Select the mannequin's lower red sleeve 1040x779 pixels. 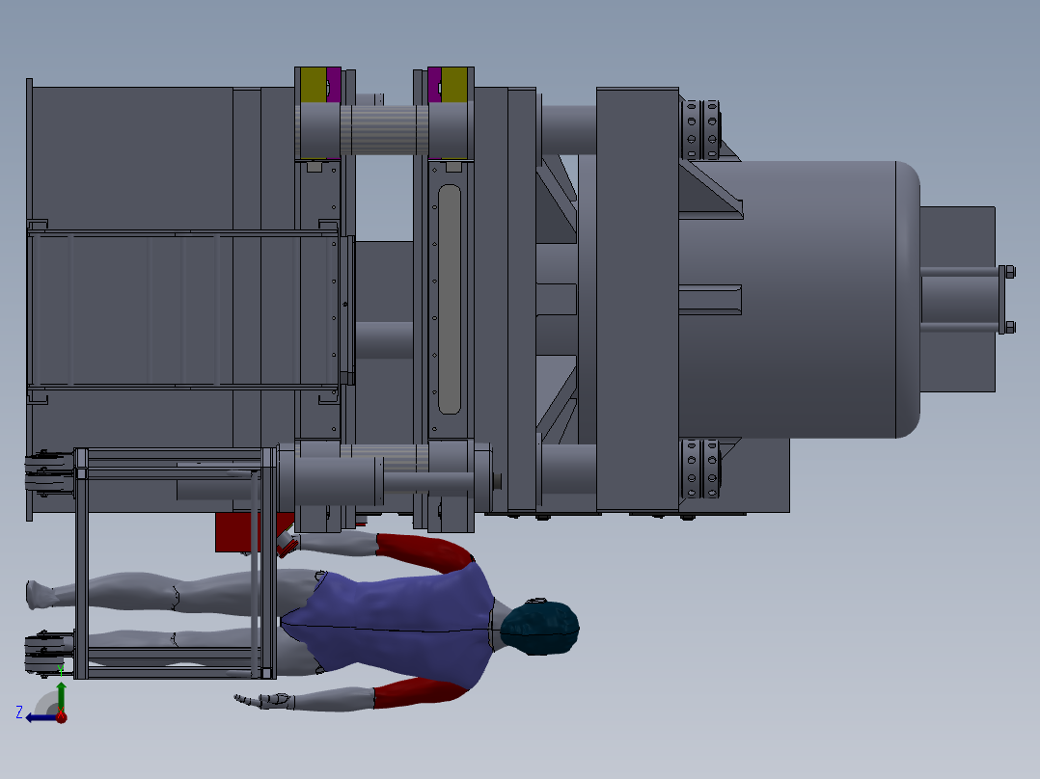pyautogui.click(x=419, y=693)
